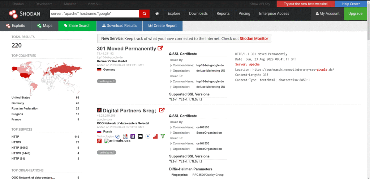The image size is (370, 179).
Task: Try out the new beta website
Action: tap(306, 4)
